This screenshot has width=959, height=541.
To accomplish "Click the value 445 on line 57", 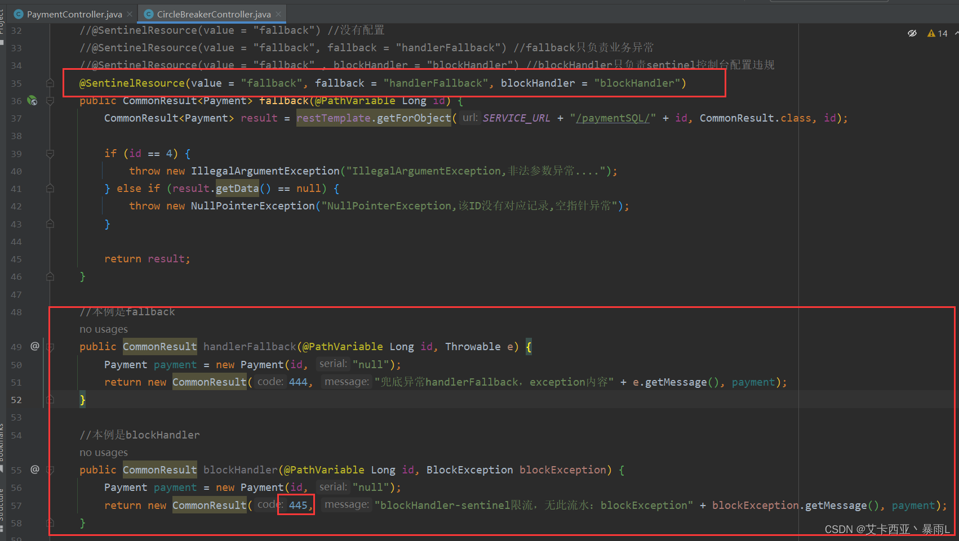I will pos(298,505).
